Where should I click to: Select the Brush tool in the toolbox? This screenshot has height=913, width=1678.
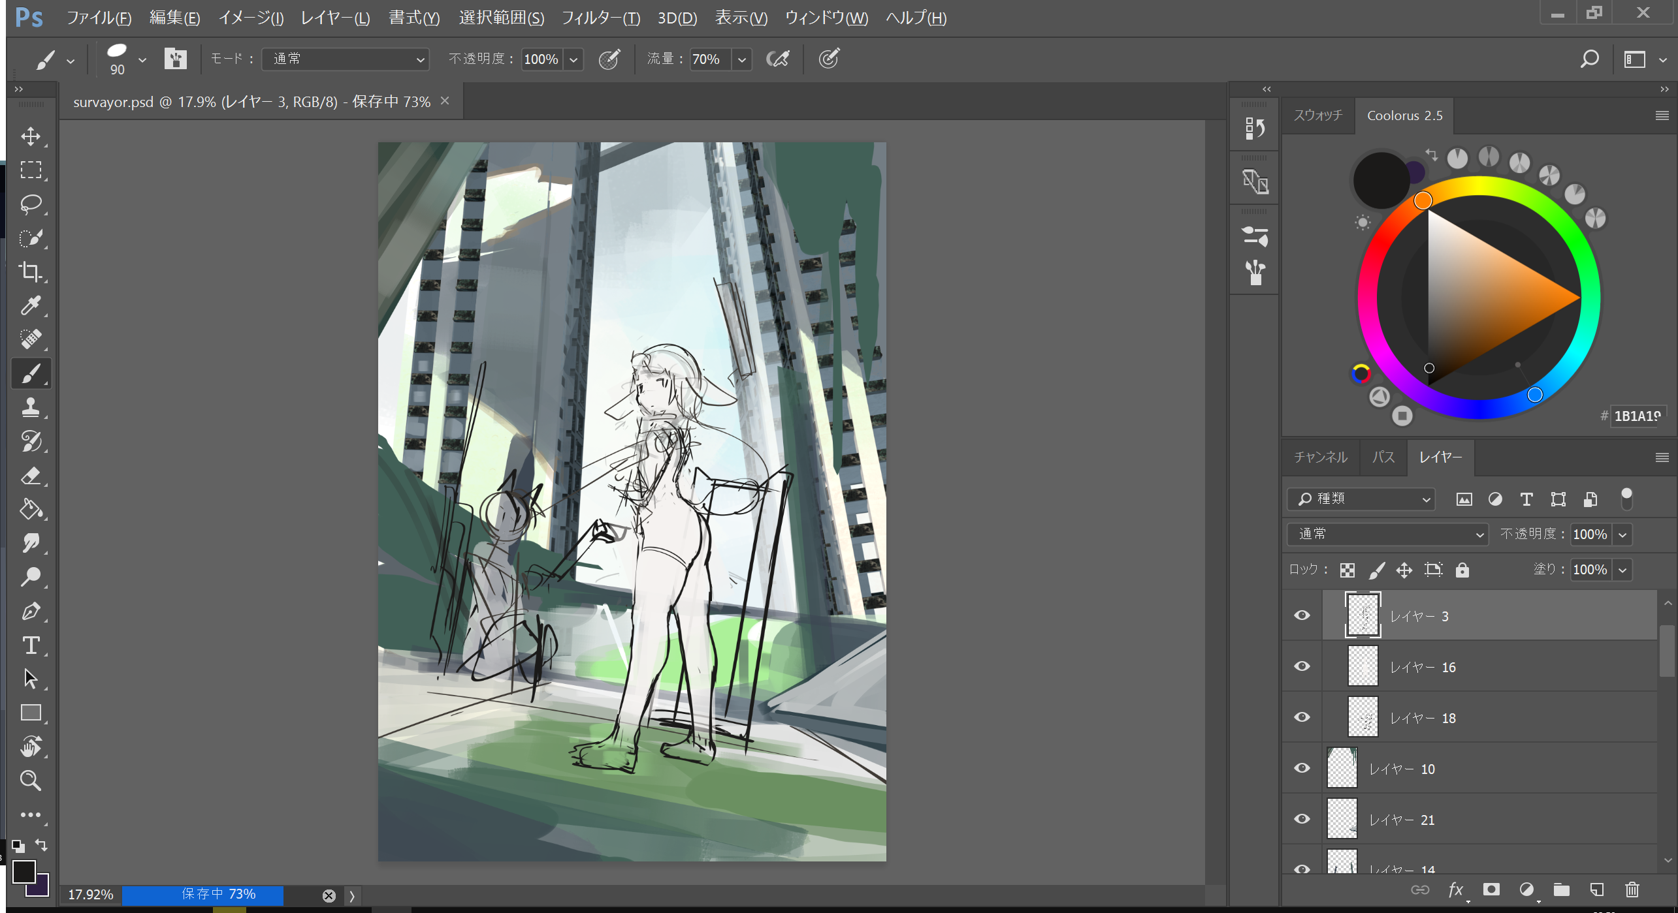click(x=31, y=374)
